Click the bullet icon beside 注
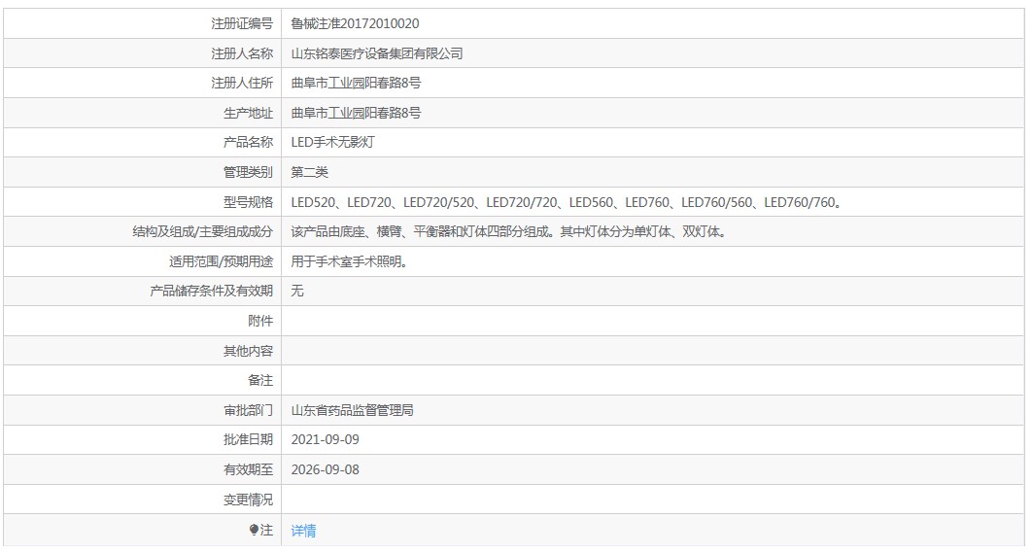 point(254,530)
